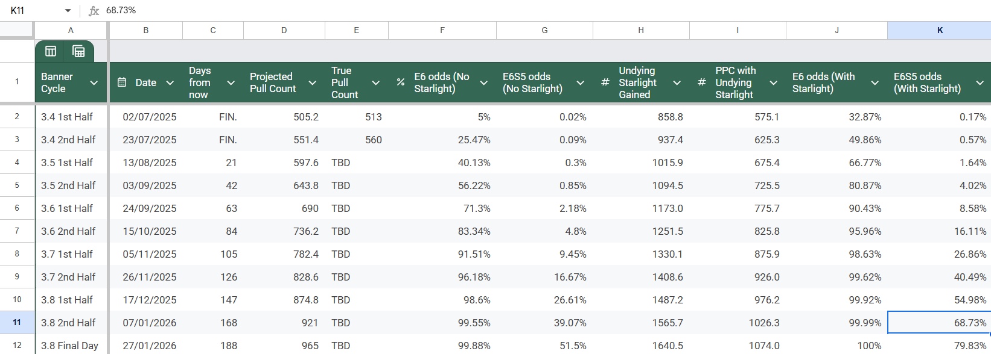Click the calendar type icon beside Date

(x=122, y=82)
